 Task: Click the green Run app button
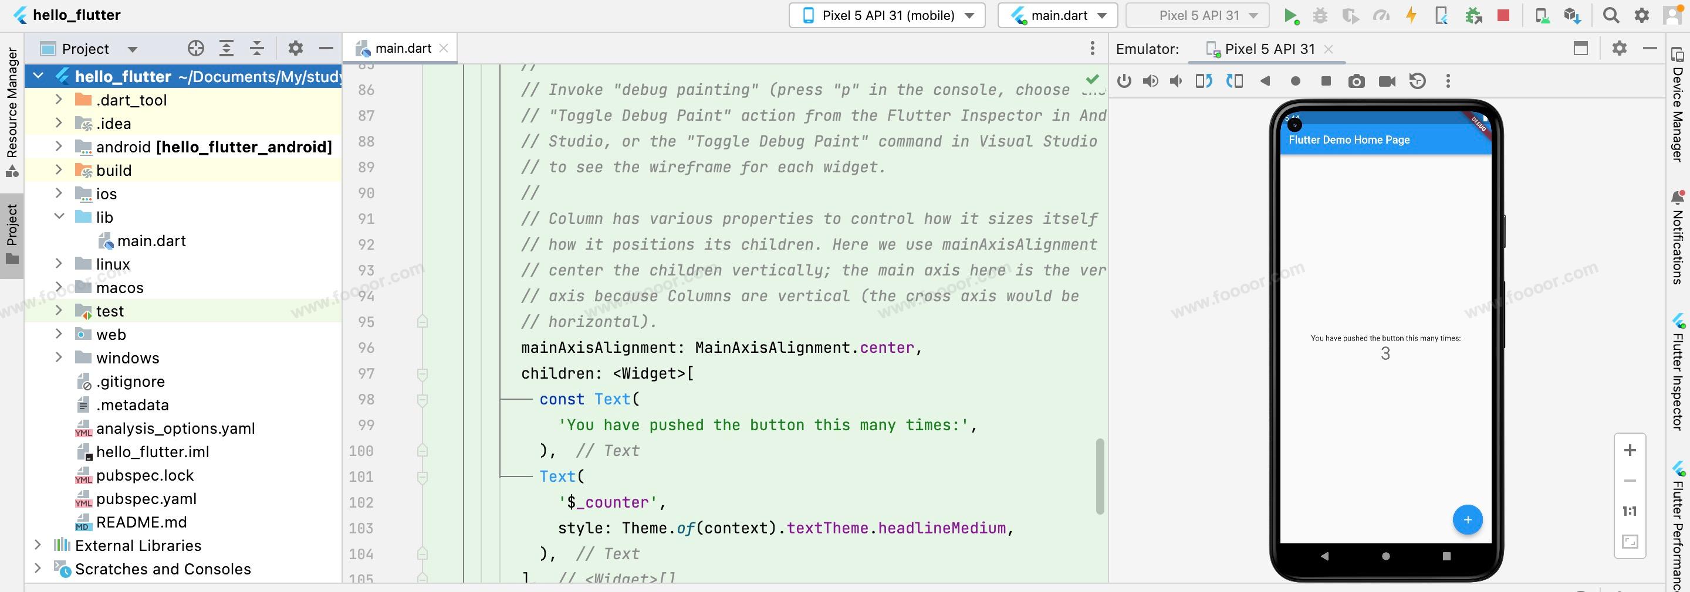[1290, 16]
